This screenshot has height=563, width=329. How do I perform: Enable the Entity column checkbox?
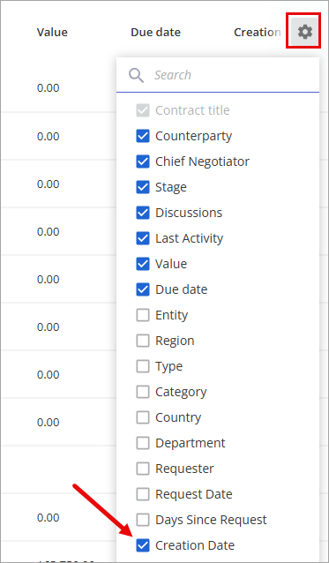(143, 315)
